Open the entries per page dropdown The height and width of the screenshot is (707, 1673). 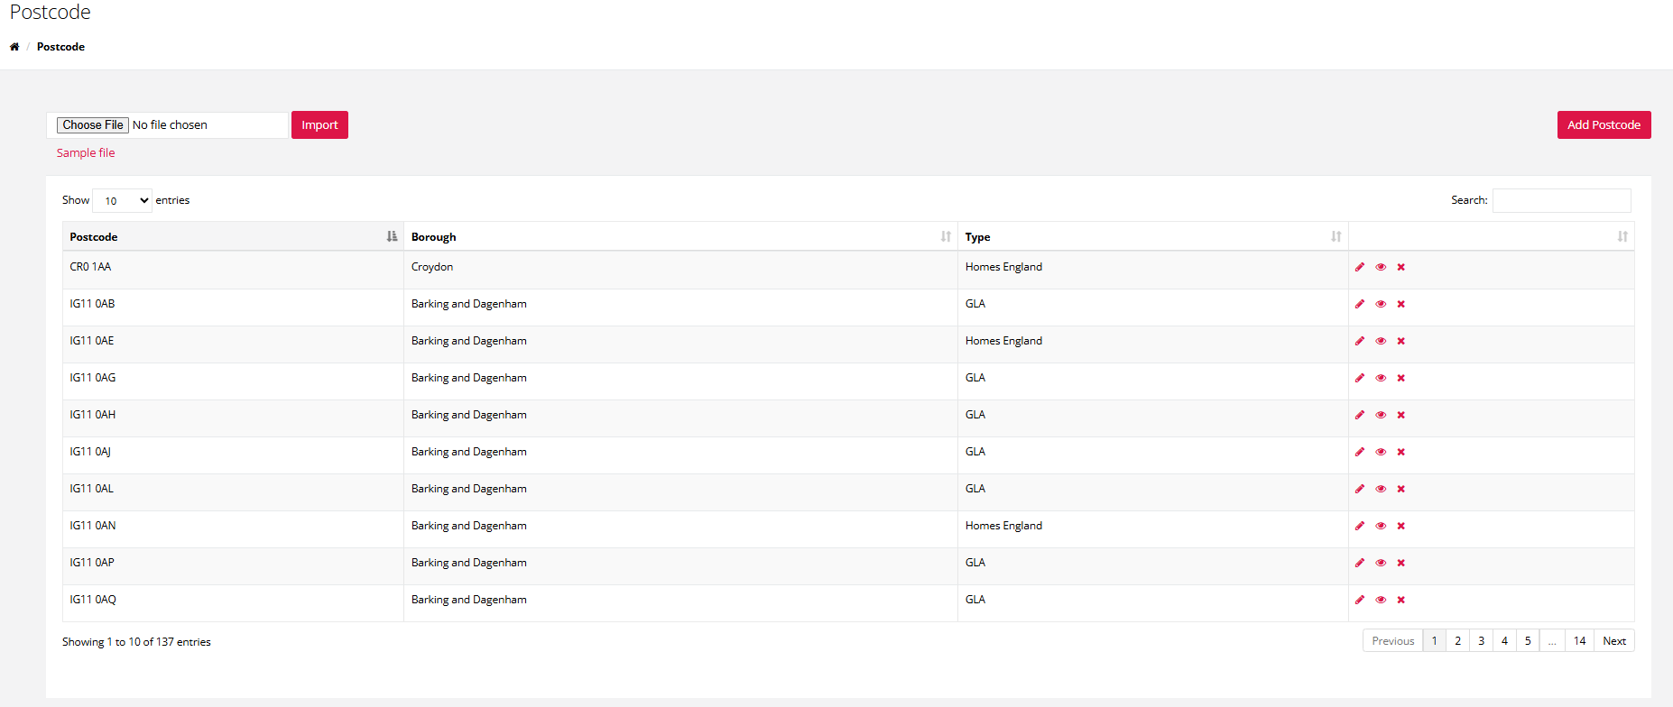point(123,200)
